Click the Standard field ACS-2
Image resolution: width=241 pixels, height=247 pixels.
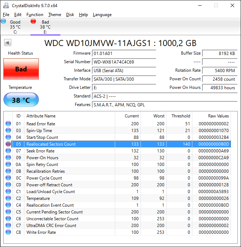tap(164, 96)
